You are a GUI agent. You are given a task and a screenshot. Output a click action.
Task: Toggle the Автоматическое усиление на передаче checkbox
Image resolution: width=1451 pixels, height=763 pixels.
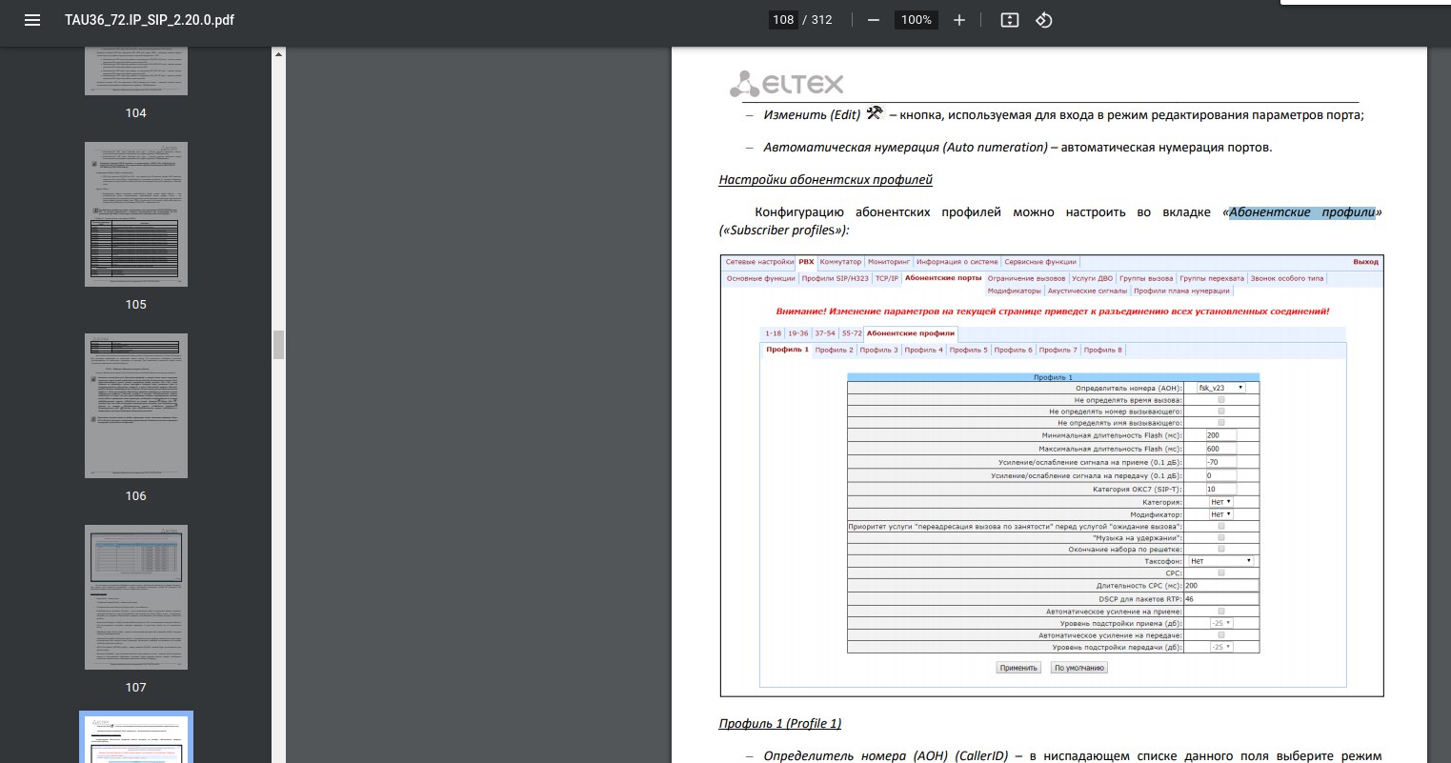coord(1221,634)
